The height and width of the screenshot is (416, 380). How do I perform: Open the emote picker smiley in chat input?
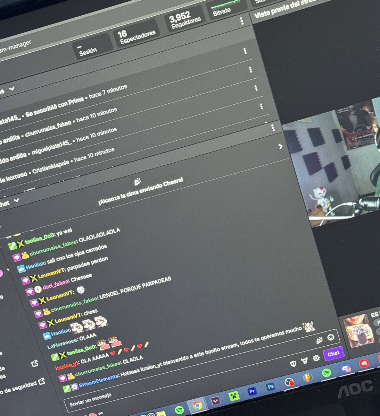tap(331, 337)
